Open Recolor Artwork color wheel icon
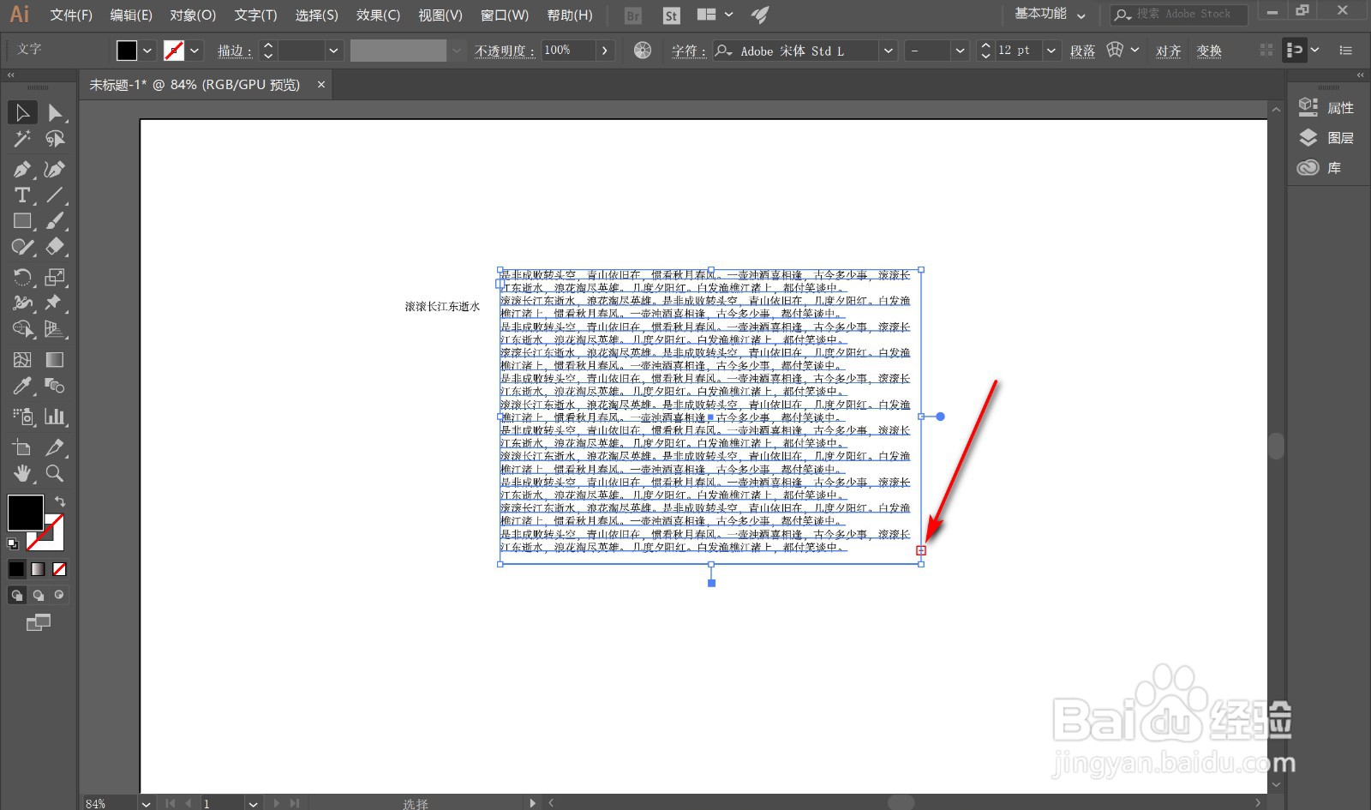 pyautogui.click(x=643, y=51)
